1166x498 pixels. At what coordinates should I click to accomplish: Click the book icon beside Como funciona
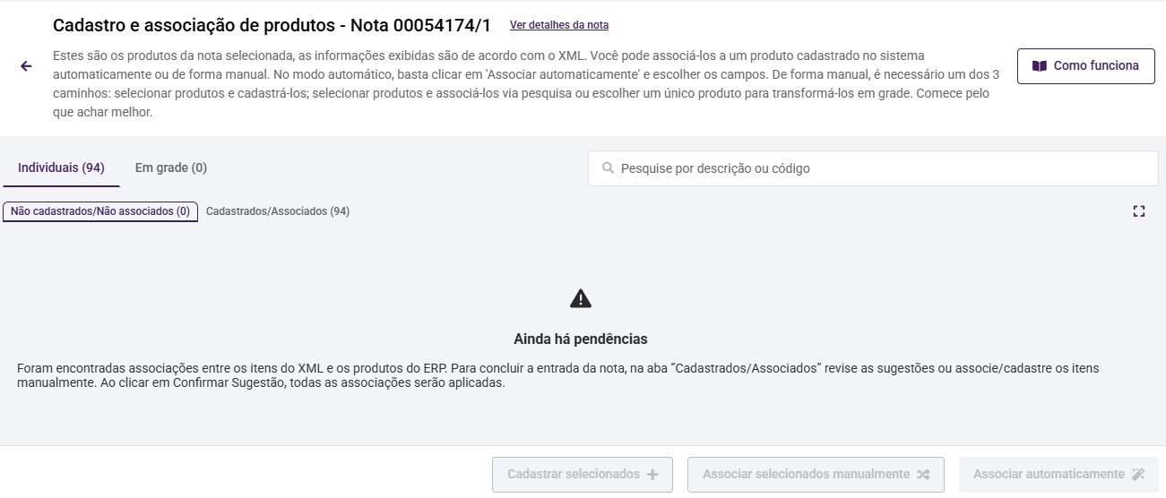click(1040, 66)
